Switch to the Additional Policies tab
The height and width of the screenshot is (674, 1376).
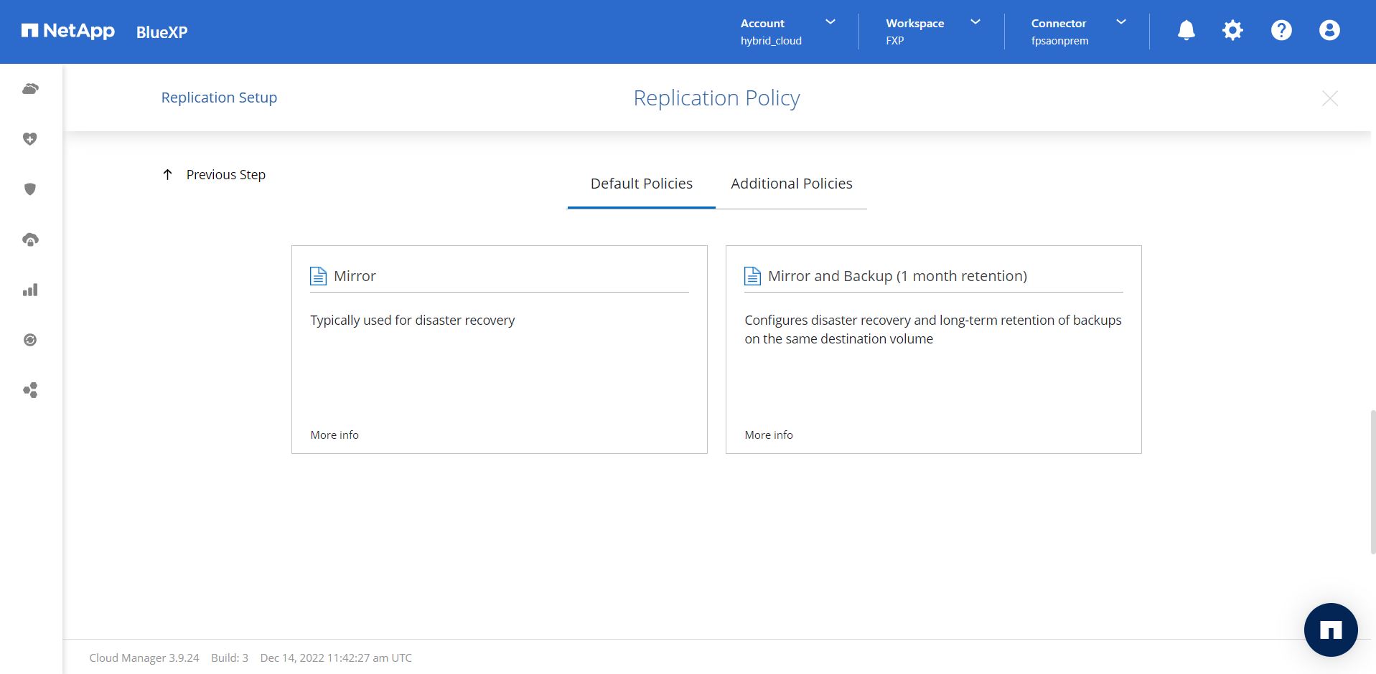(x=791, y=184)
